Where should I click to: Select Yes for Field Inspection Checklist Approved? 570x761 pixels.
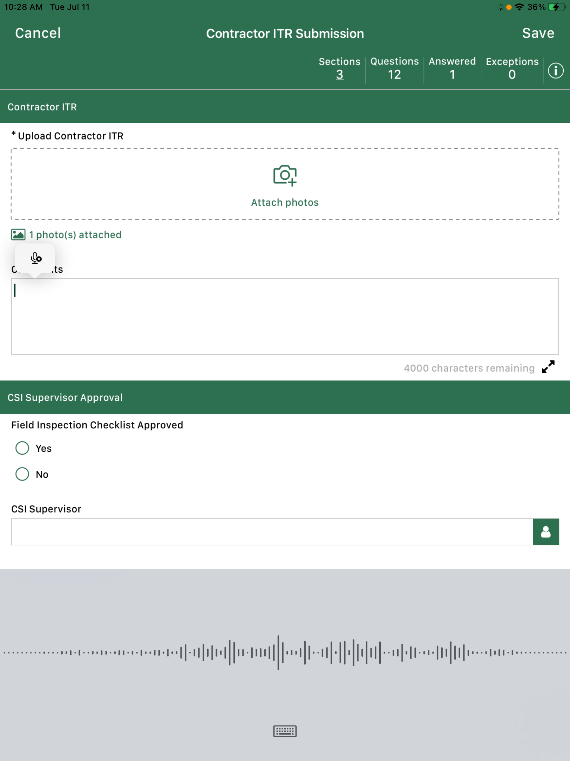[22, 448]
